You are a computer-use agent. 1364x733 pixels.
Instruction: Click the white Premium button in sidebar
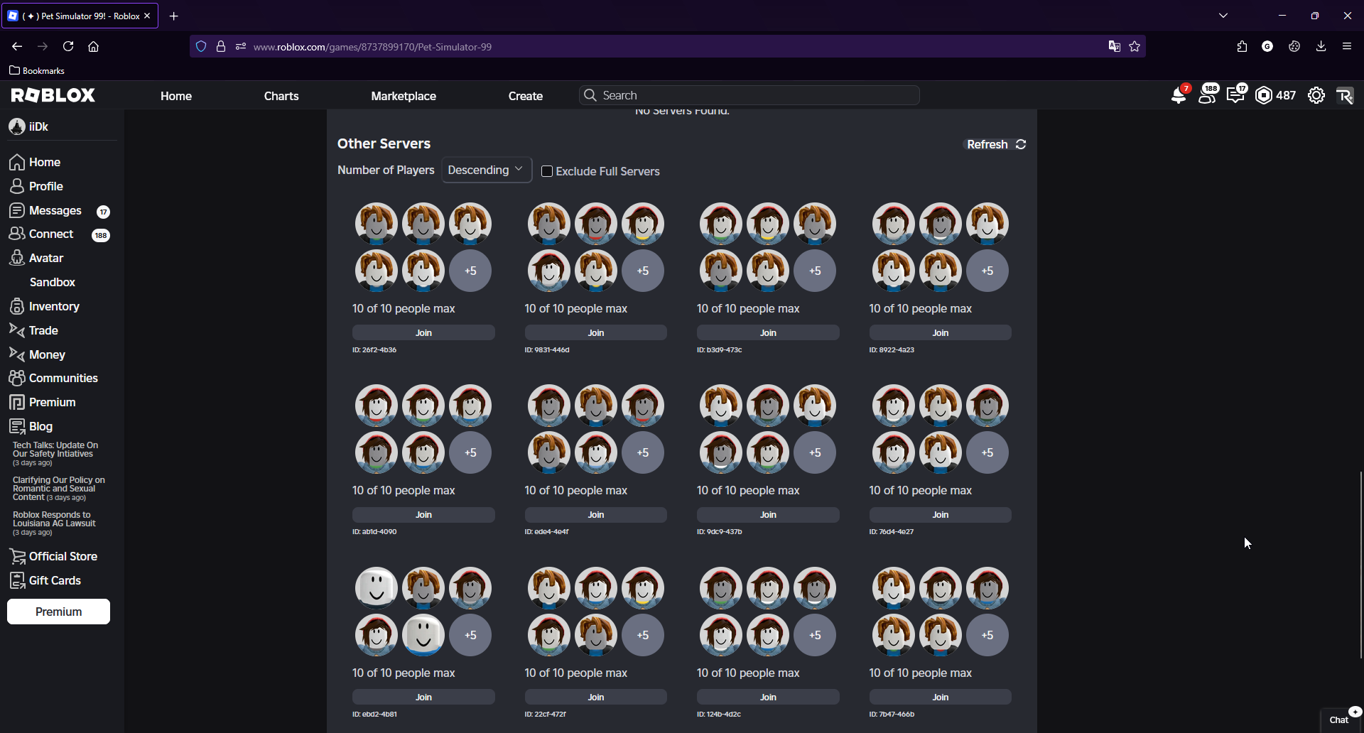coord(59,612)
